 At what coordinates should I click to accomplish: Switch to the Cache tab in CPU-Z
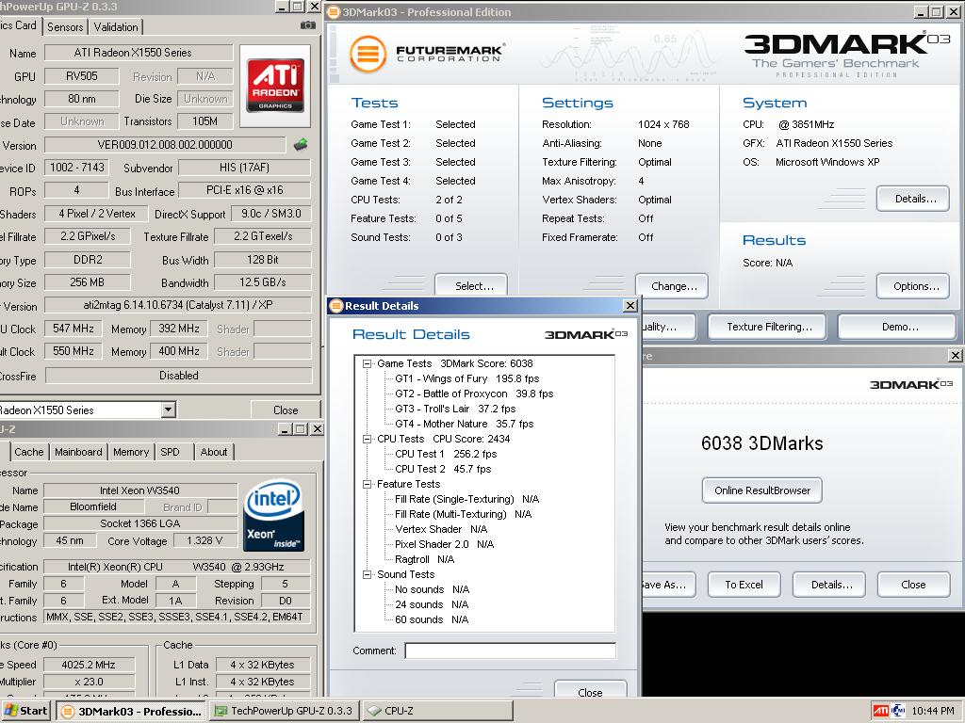pyautogui.click(x=29, y=452)
